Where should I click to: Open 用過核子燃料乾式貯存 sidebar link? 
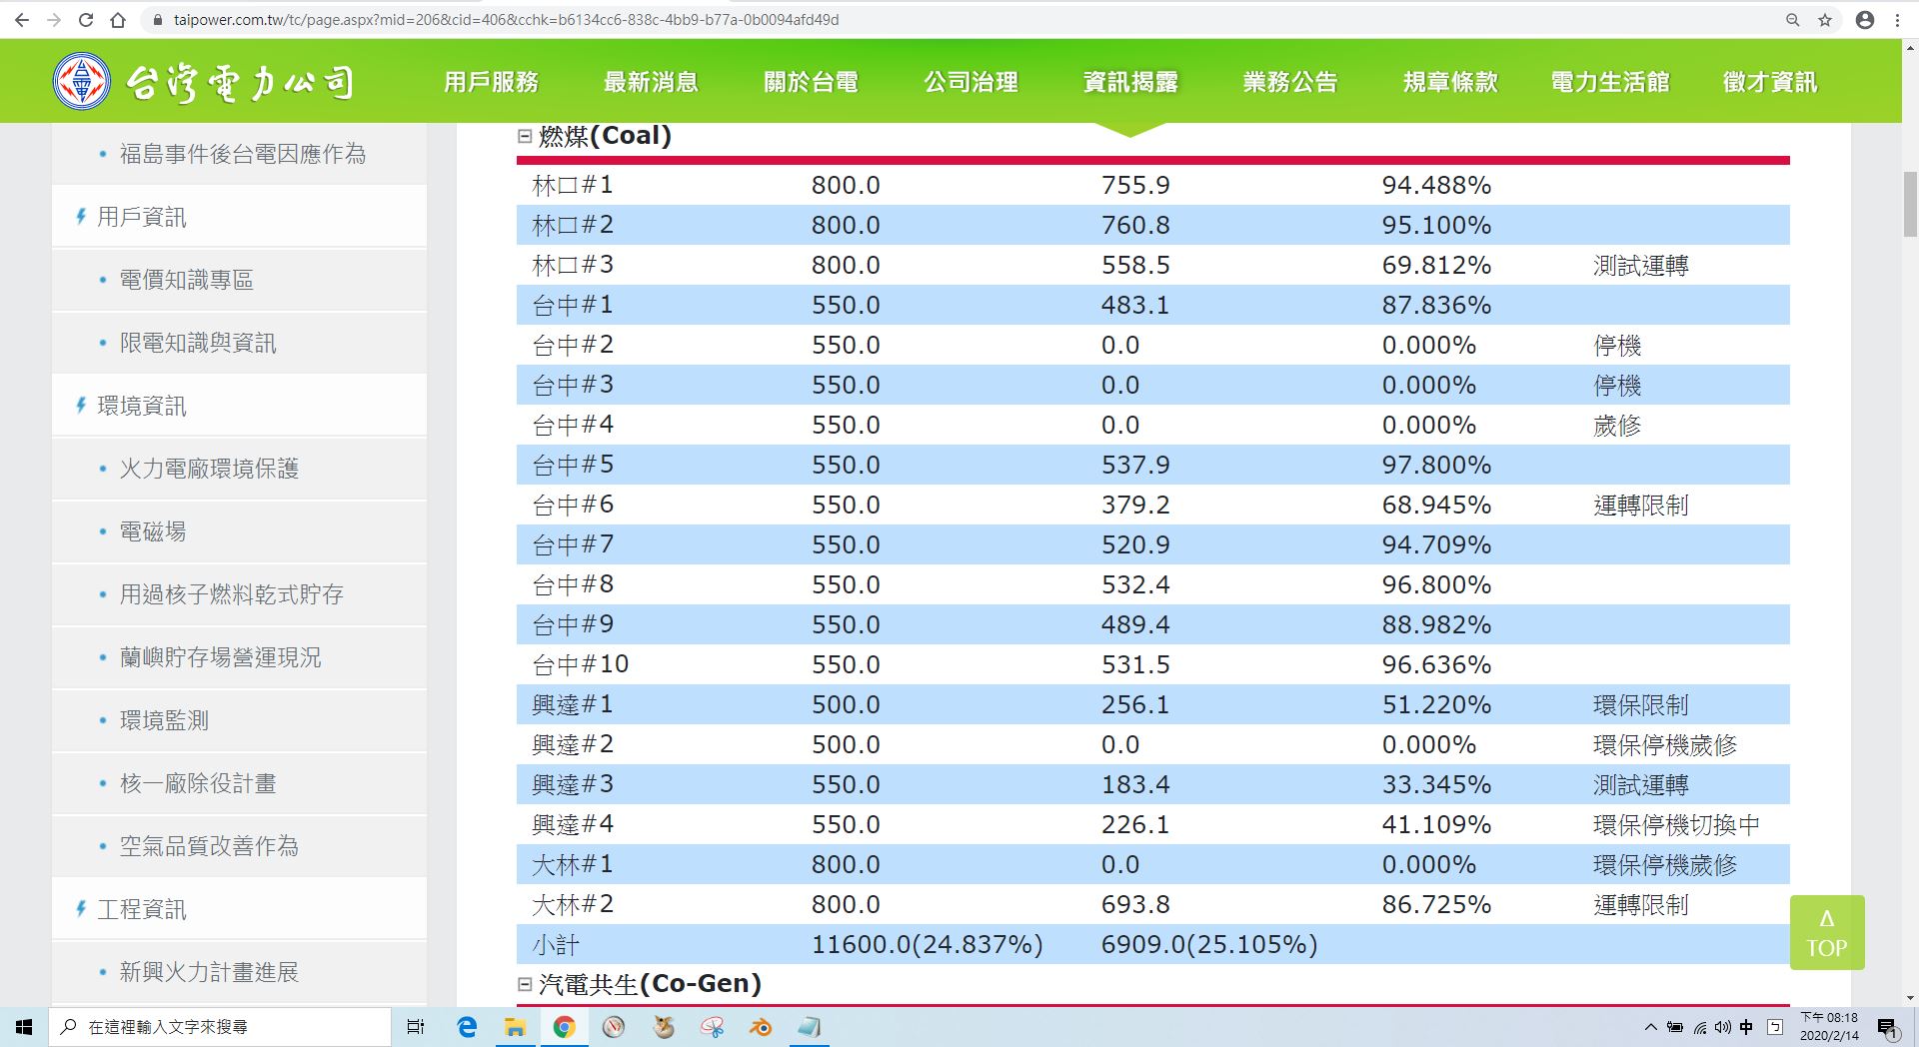point(232,594)
